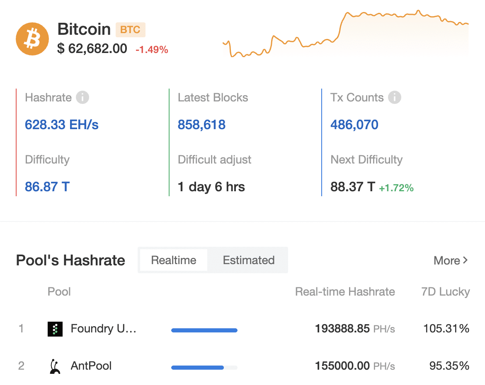Viewport: 485px width, 385px height.
Task: Click the orange Bitcoin logo icon
Action: coord(32,39)
